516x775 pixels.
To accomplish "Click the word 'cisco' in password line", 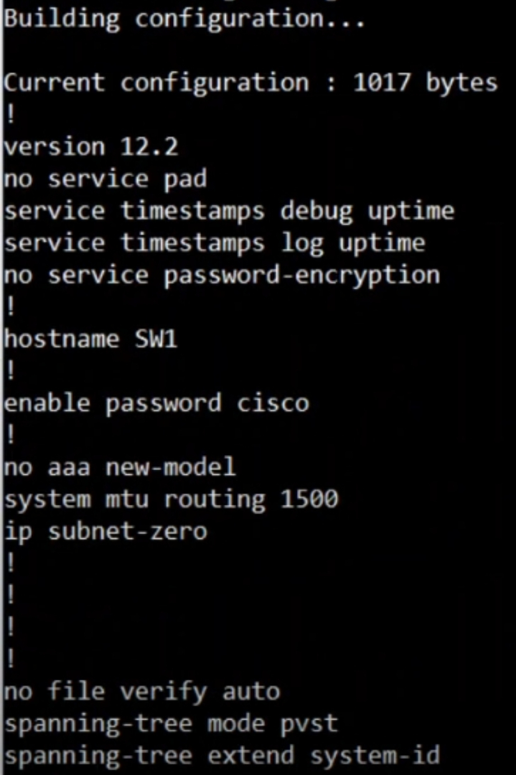I will [x=273, y=403].
